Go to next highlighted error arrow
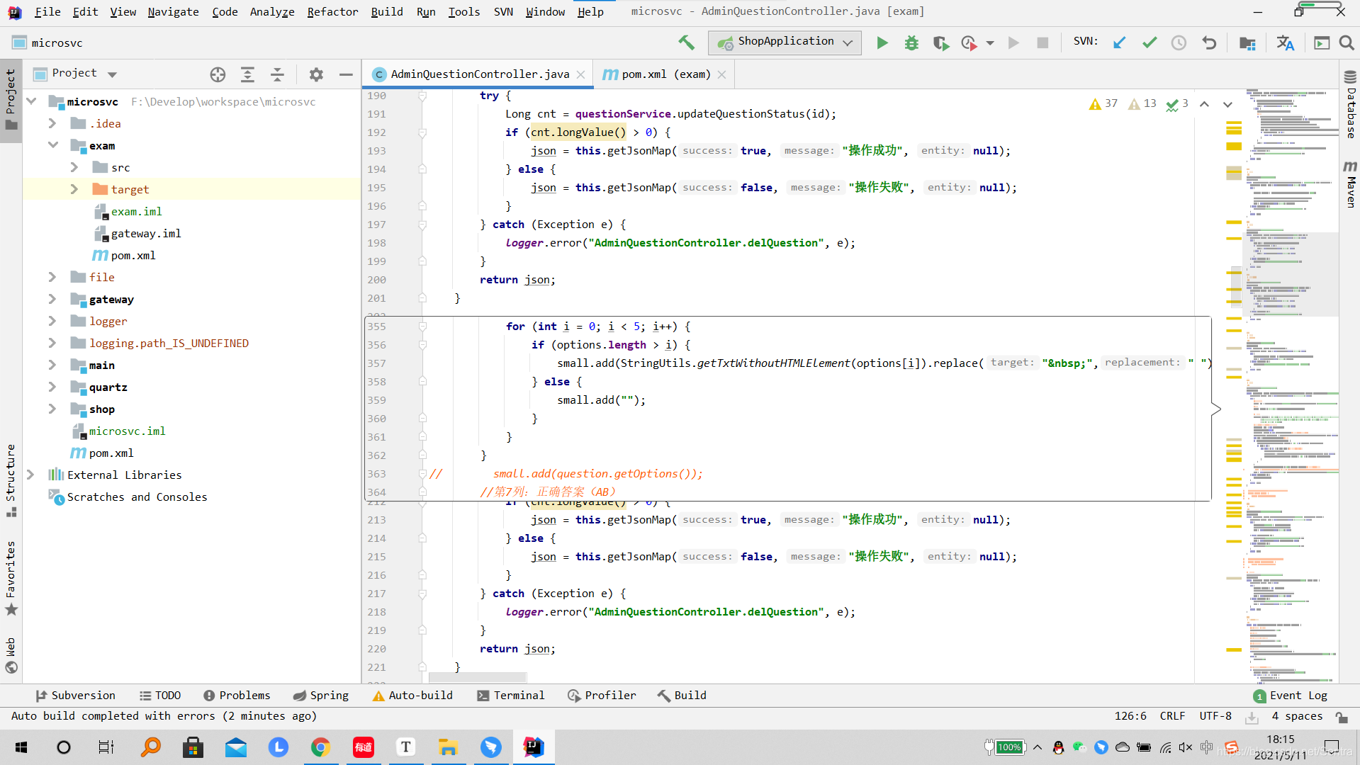Viewport: 1360px width, 765px height. (x=1227, y=104)
